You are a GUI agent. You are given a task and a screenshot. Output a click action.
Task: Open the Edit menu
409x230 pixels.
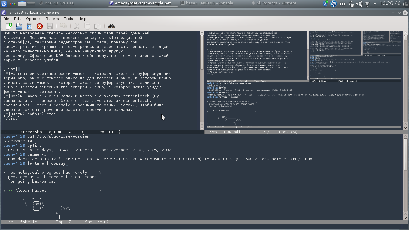click(x=17, y=19)
